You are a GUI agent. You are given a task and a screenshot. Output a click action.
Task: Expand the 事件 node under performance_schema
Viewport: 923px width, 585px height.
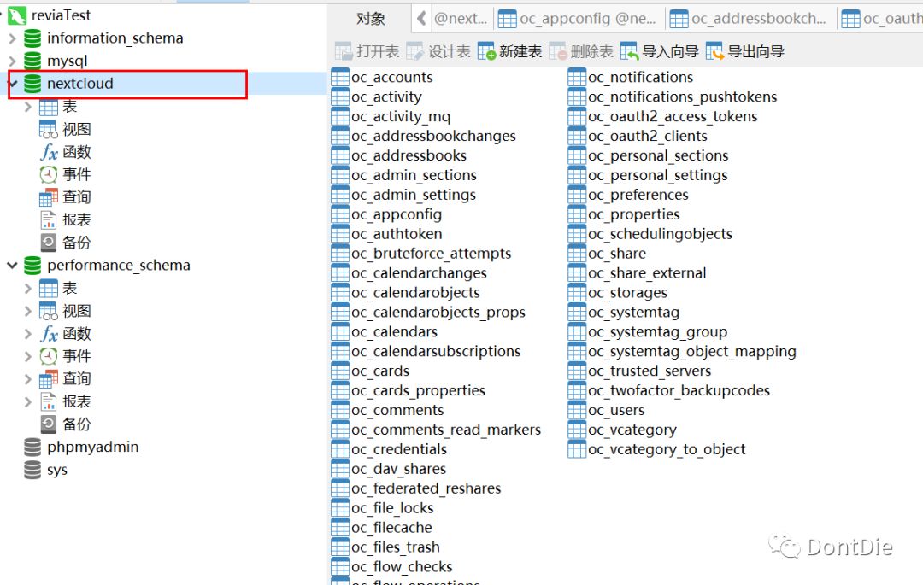(x=27, y=356)
